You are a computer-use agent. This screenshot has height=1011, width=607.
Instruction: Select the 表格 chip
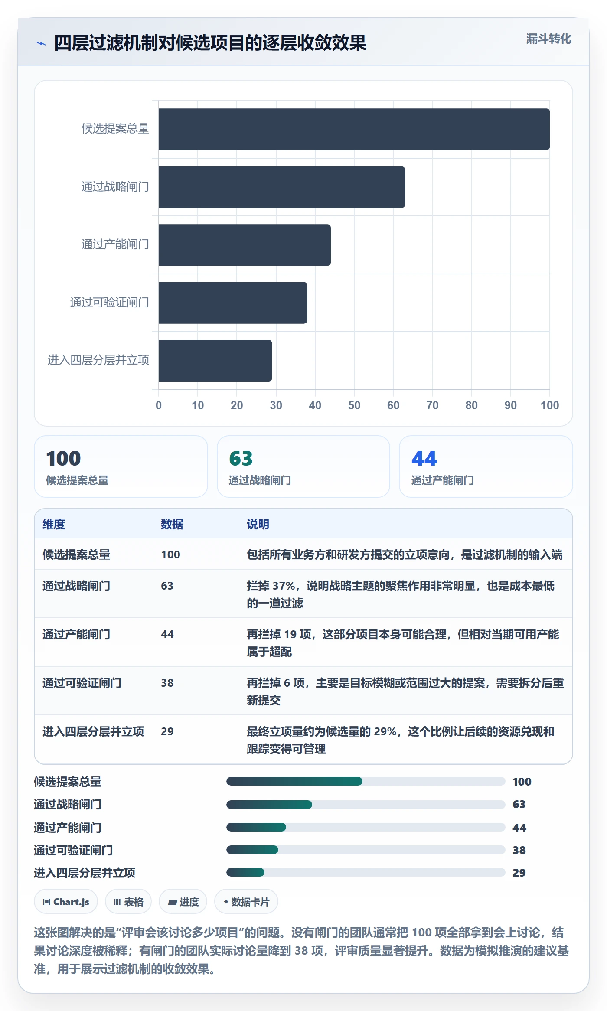(128, 902)
